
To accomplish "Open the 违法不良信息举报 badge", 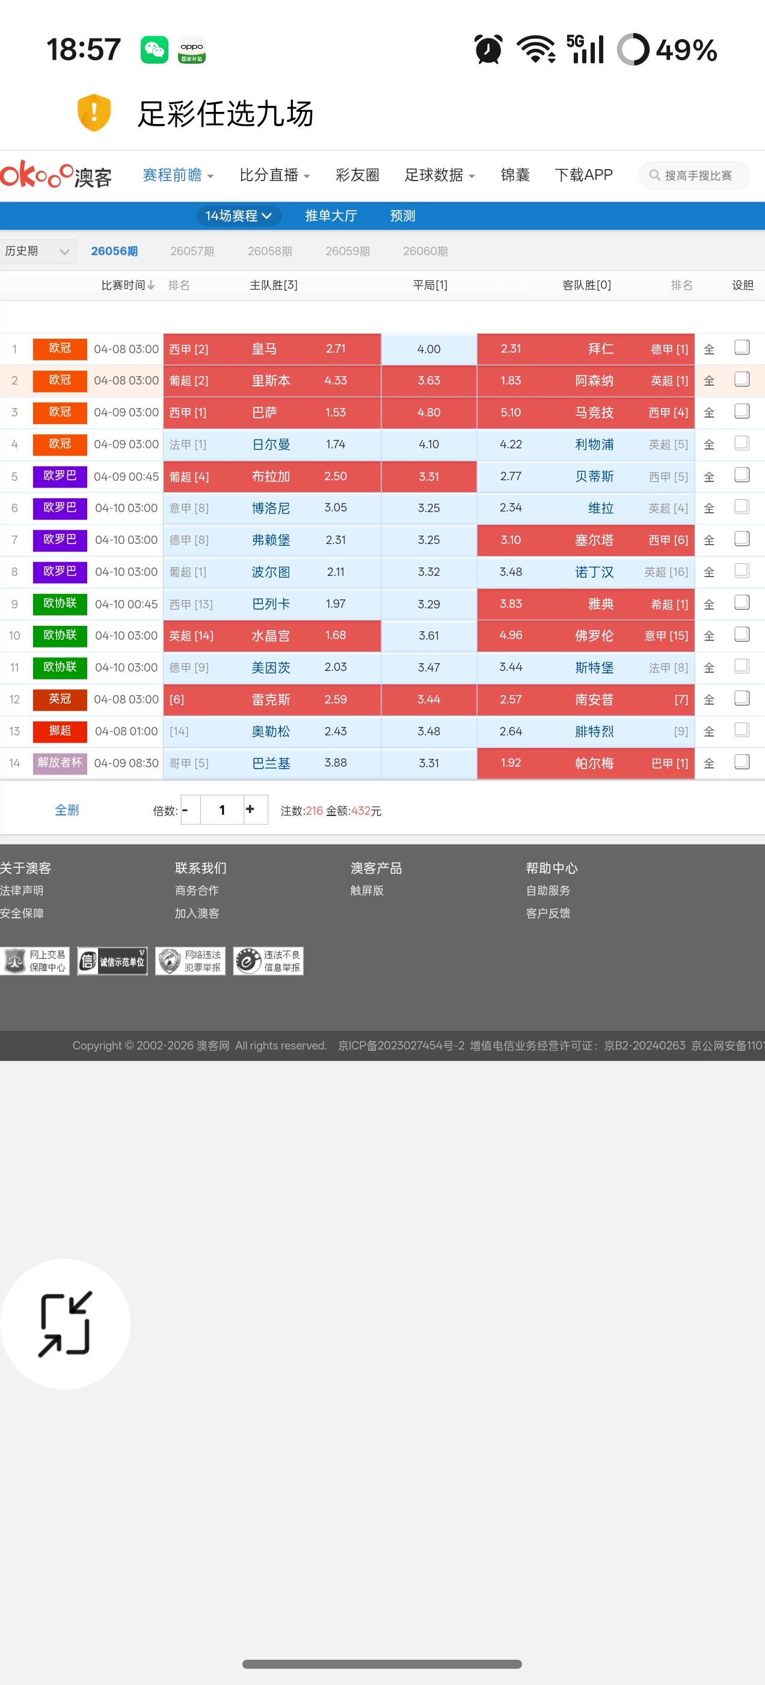I will [268, 961].
